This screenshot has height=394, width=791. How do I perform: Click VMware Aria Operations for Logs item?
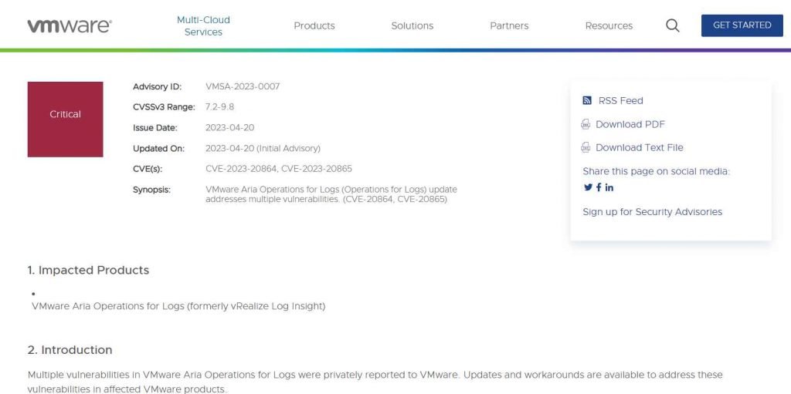pyautogui.click(x=178, y=306)
